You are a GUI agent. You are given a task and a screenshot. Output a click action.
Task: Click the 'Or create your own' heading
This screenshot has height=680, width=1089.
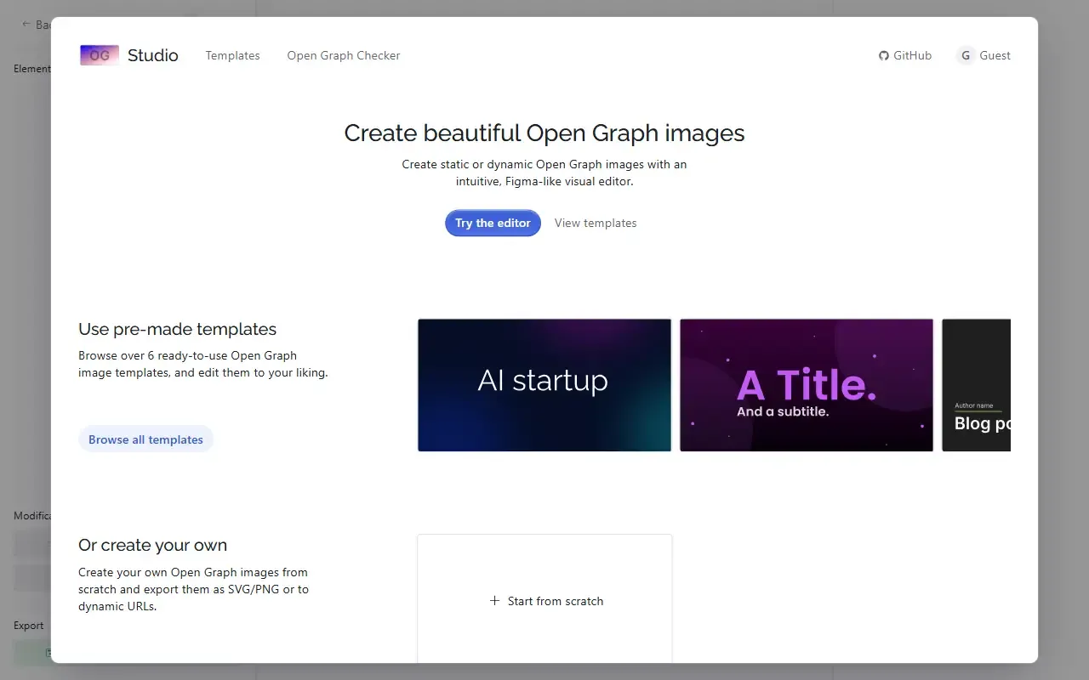point(152,545)
